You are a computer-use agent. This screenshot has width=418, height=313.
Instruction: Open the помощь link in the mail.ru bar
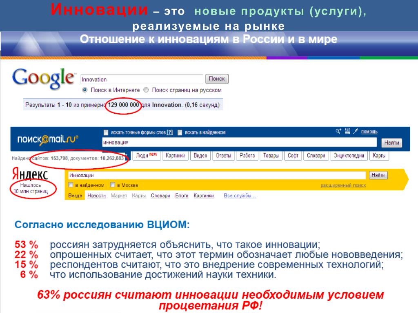tap(369, 132)
